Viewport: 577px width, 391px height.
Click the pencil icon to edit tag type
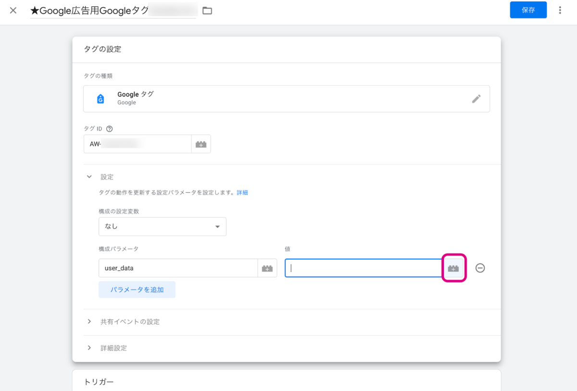pyautogui.click(x=476, y=99)
